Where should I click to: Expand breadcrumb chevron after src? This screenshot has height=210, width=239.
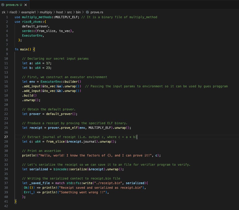[x=74, y=12]
